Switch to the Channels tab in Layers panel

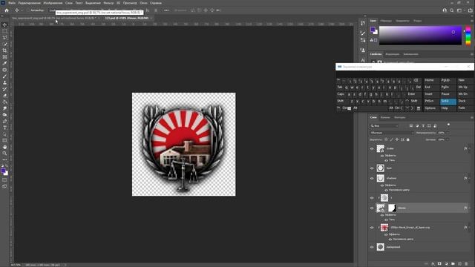coord(385,117)
